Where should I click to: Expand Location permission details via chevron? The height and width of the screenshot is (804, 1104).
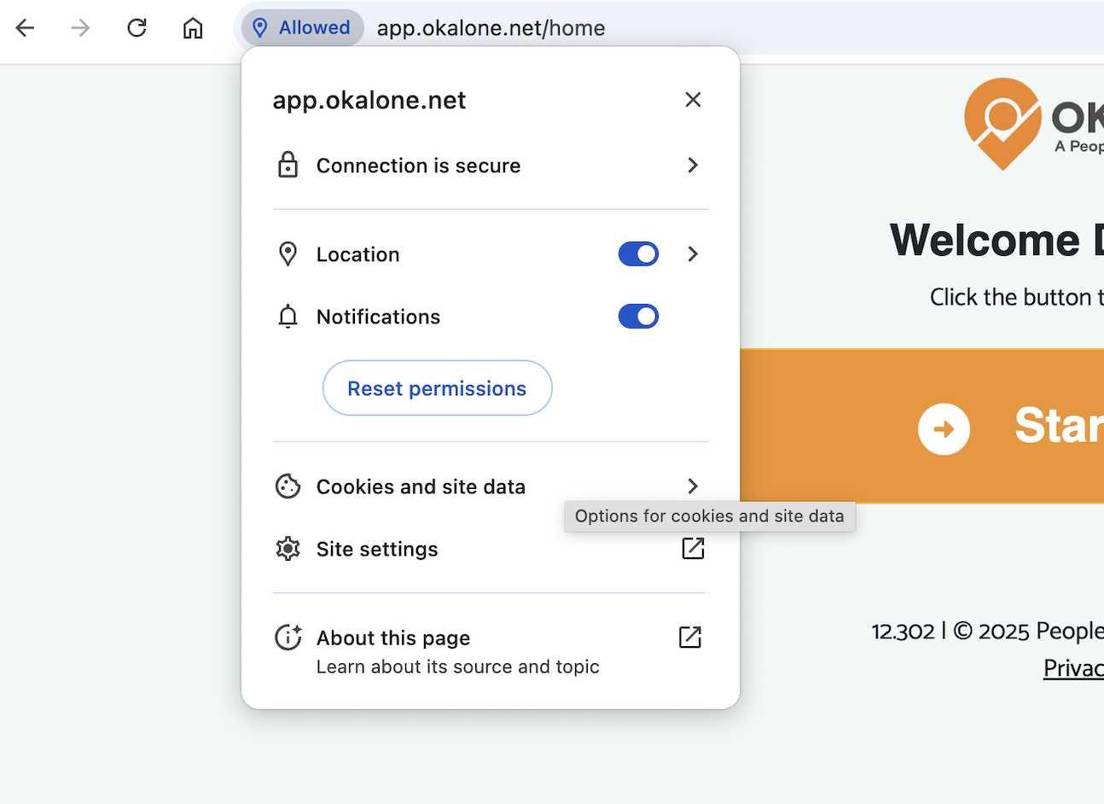point(693,253)
